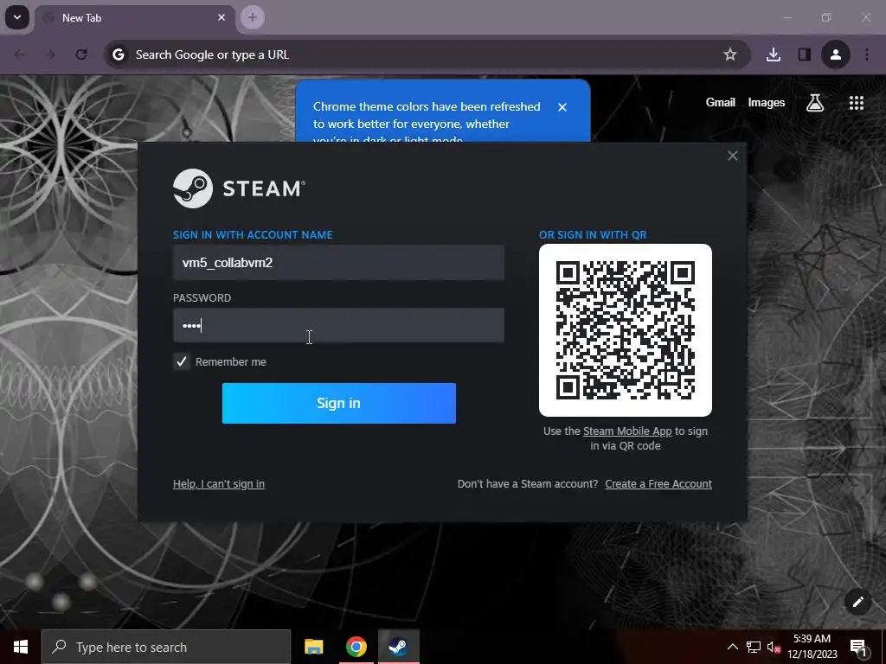This screenshot has width=886, height=664.
Task: Click the taskbar Type here to search box
Action: point(166,647)
